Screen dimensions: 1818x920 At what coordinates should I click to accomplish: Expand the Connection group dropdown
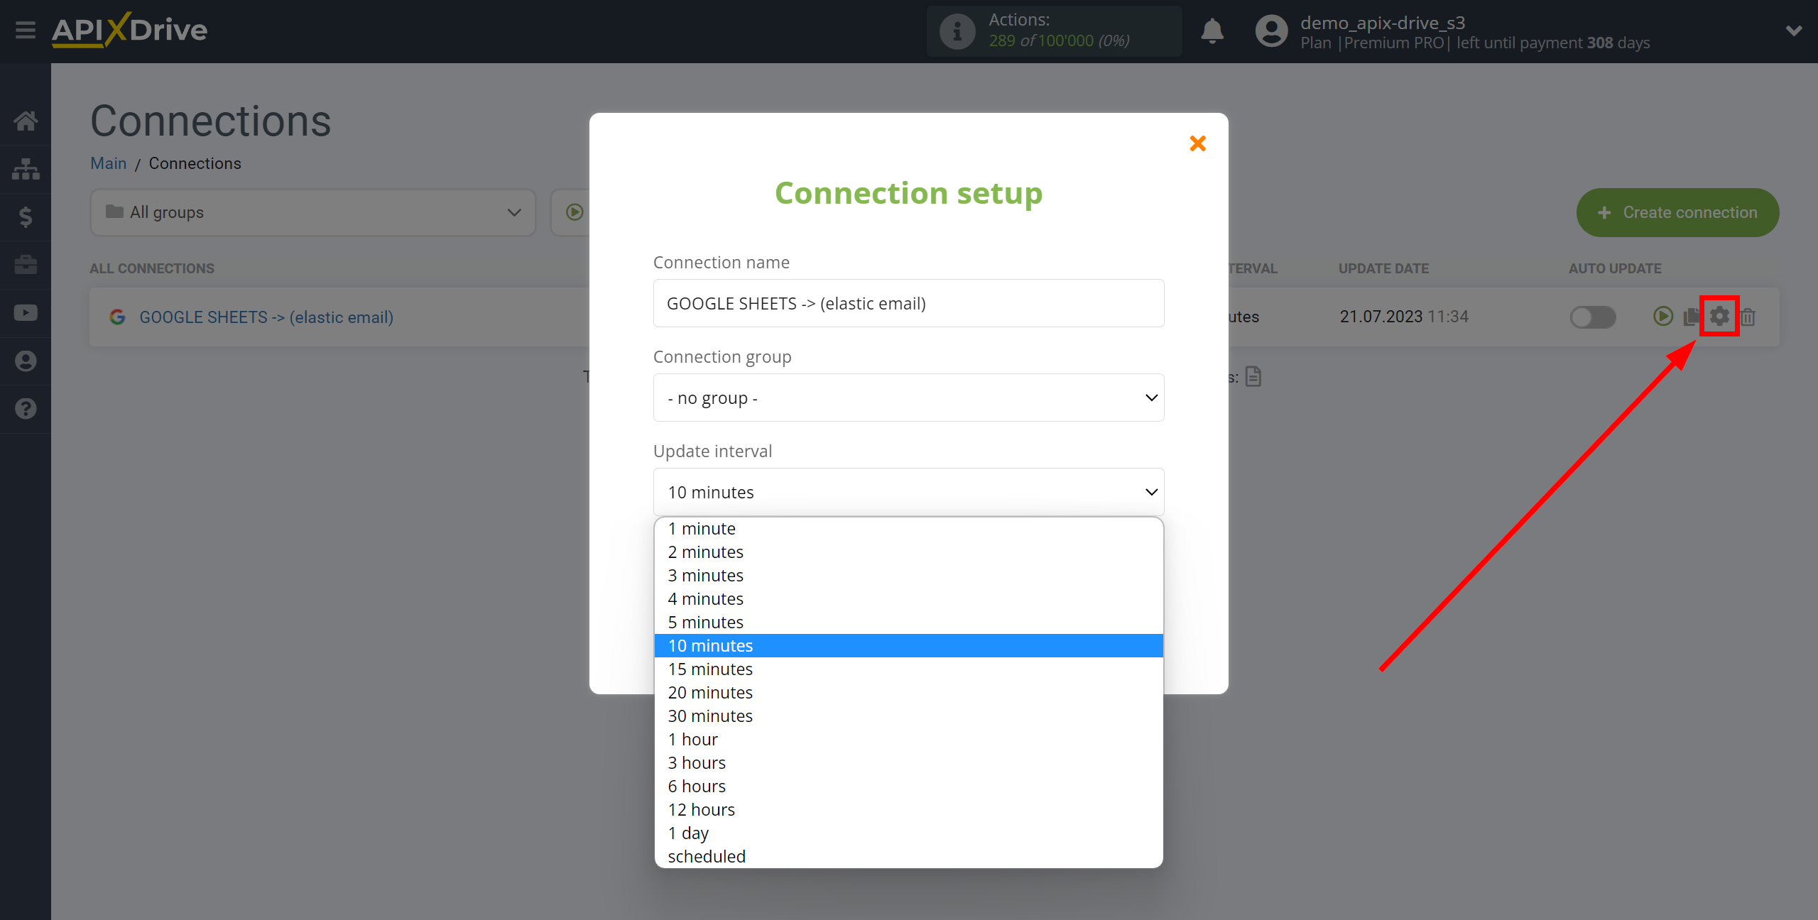click(908, 397)
